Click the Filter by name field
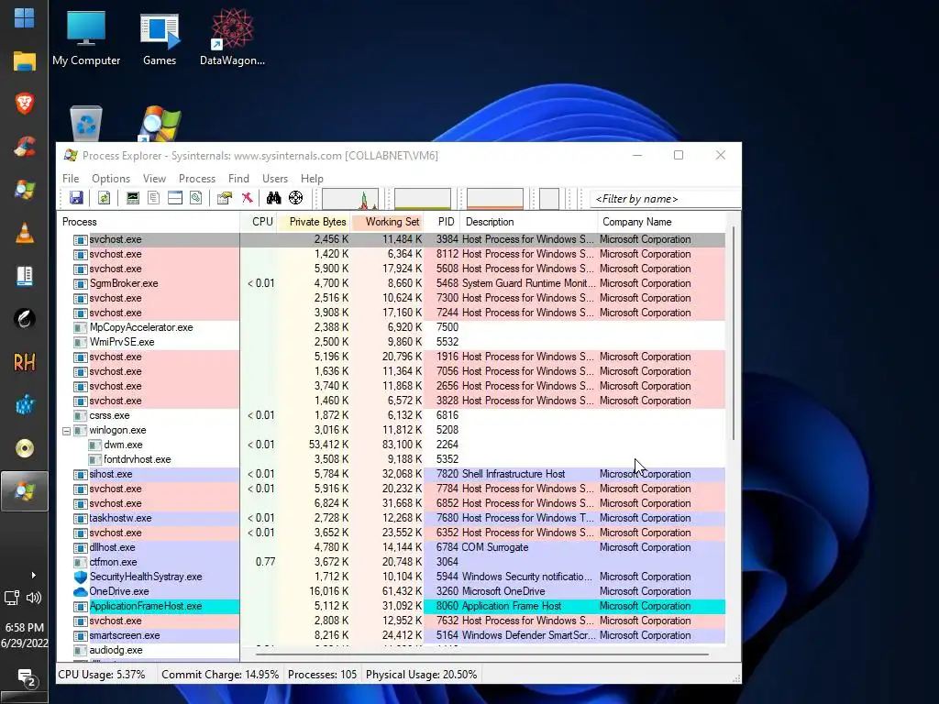 665,199
